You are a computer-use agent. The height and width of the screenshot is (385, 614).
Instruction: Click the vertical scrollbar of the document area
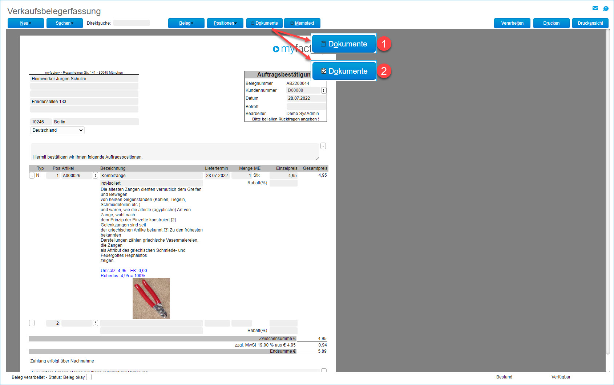607,191
